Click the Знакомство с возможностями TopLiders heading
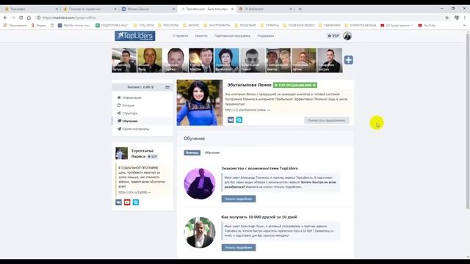Viewport: 470px width, 264px height. tap(259, 168)
